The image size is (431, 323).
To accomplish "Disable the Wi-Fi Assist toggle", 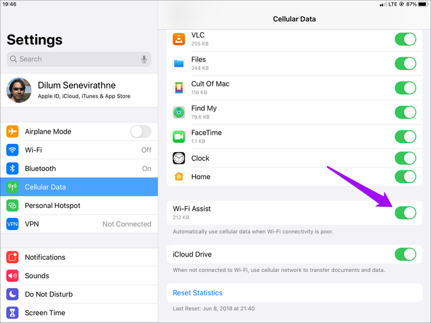I will 405,213.
